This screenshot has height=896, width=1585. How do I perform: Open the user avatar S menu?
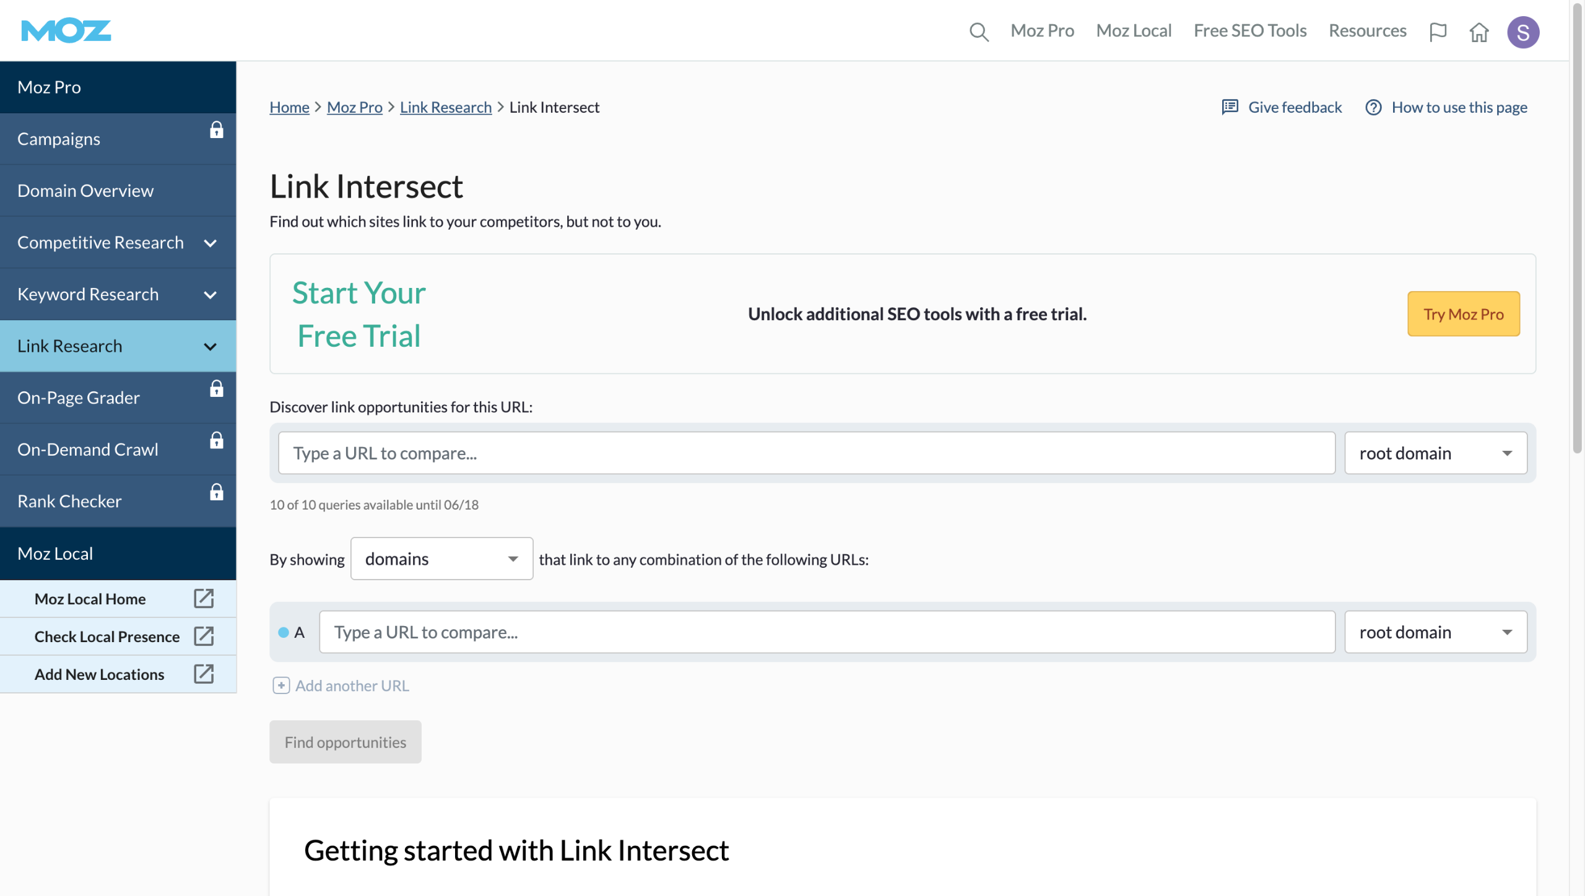pyautogui.click(x=1522, y=32)
